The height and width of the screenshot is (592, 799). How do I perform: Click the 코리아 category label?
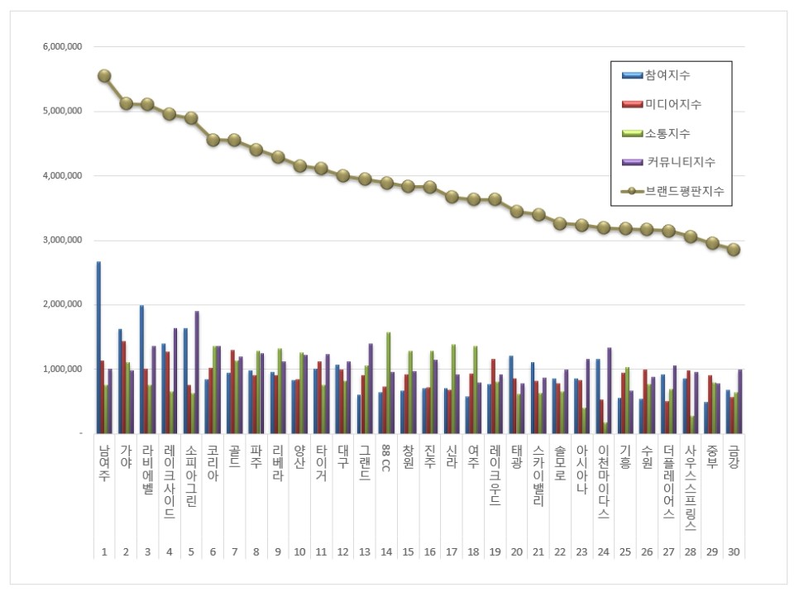pyautogui.click(x=213, y=463)
